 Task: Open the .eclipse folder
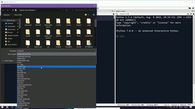[79, 22]
